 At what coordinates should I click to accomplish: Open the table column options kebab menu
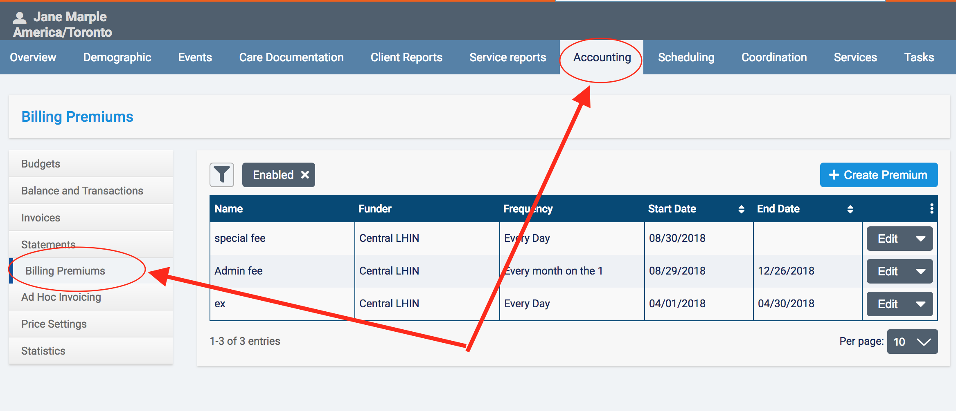931,209
